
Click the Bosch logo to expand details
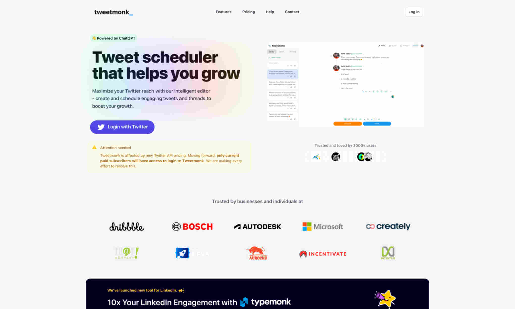tap(192, 226)
